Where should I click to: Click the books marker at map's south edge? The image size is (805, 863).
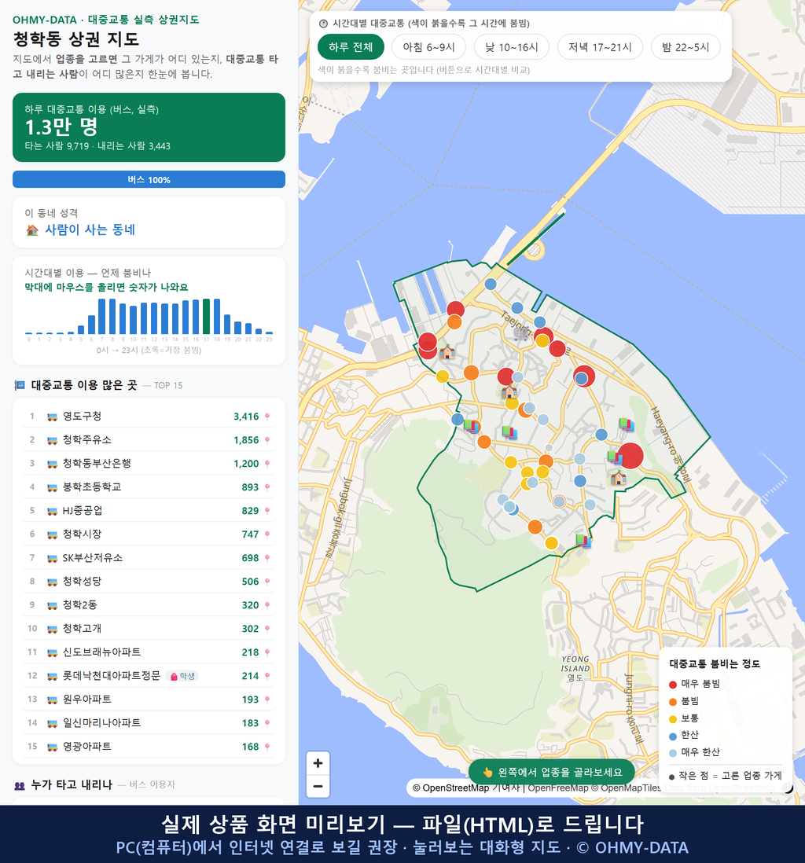pyautogui.click(x=583, y=541)
